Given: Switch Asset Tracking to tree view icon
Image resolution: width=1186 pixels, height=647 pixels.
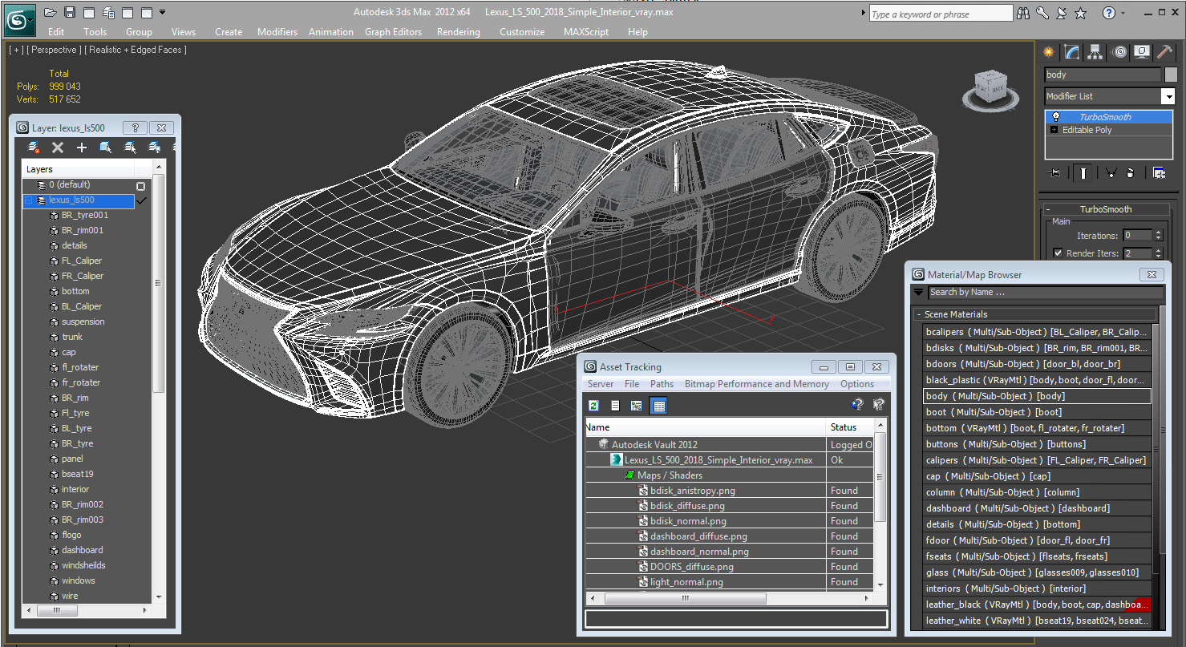Looking at the screenshot, I should click(x=636, y=406).
